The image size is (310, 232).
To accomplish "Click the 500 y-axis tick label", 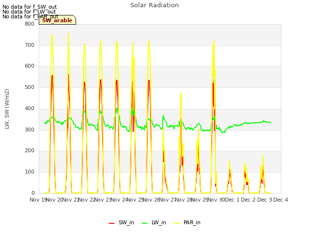I will 30,87.
